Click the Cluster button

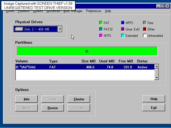(79, 99)
